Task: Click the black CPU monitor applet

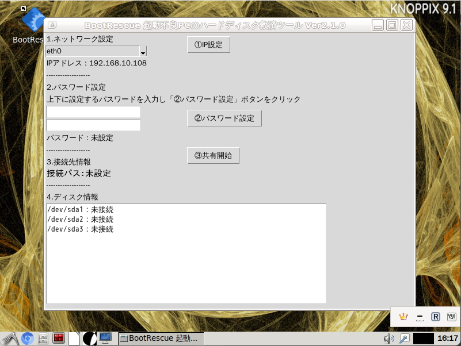Action: (424, 339)
